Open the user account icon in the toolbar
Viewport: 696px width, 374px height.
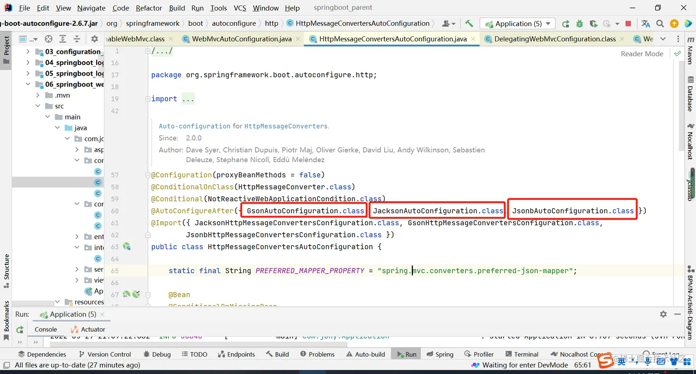[x=448, y=23]
